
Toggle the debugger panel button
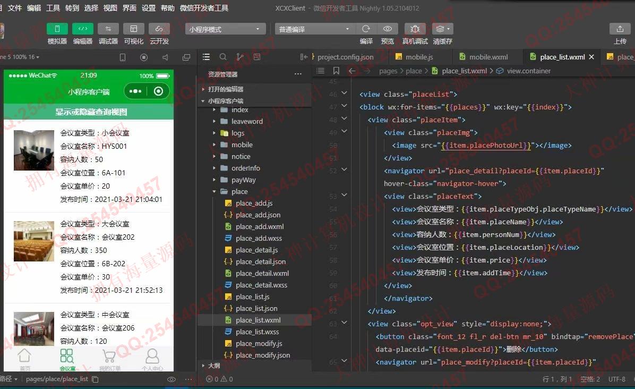tap(108, 29)
